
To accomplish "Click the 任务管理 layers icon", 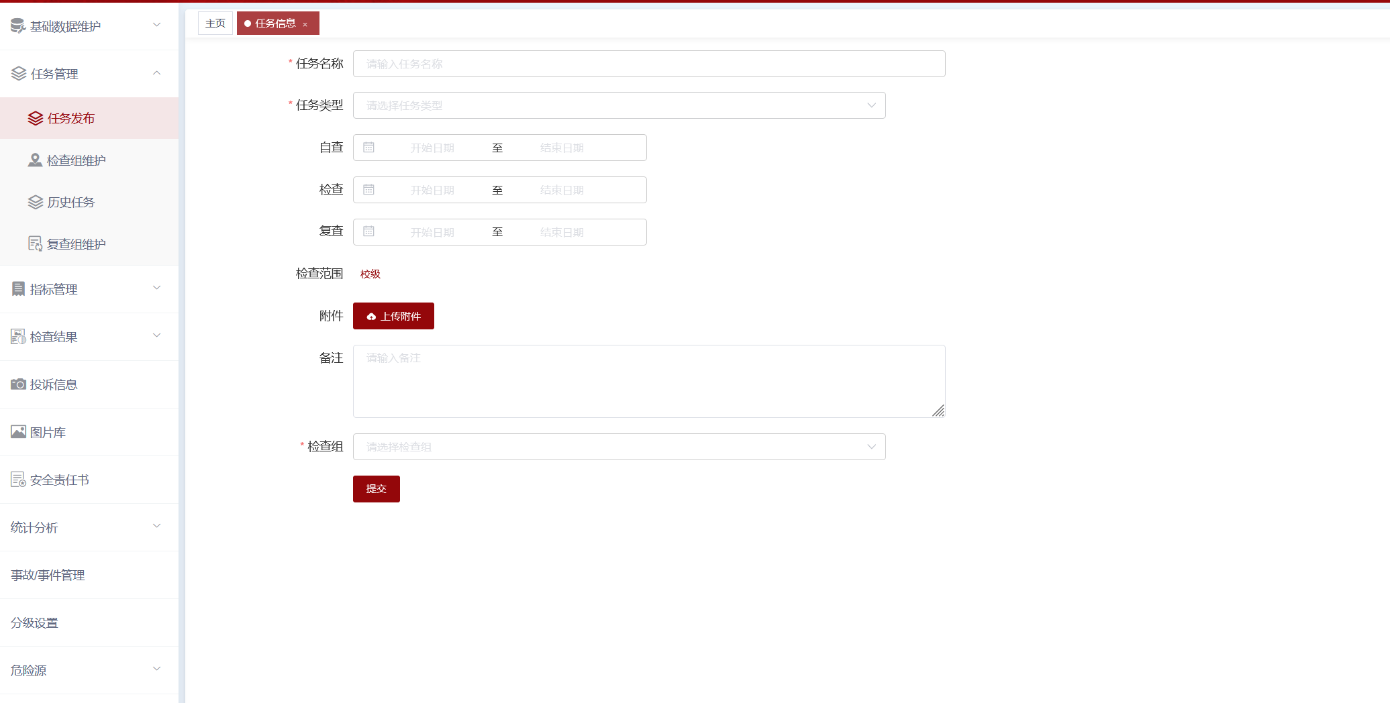I will click(19, 74).
